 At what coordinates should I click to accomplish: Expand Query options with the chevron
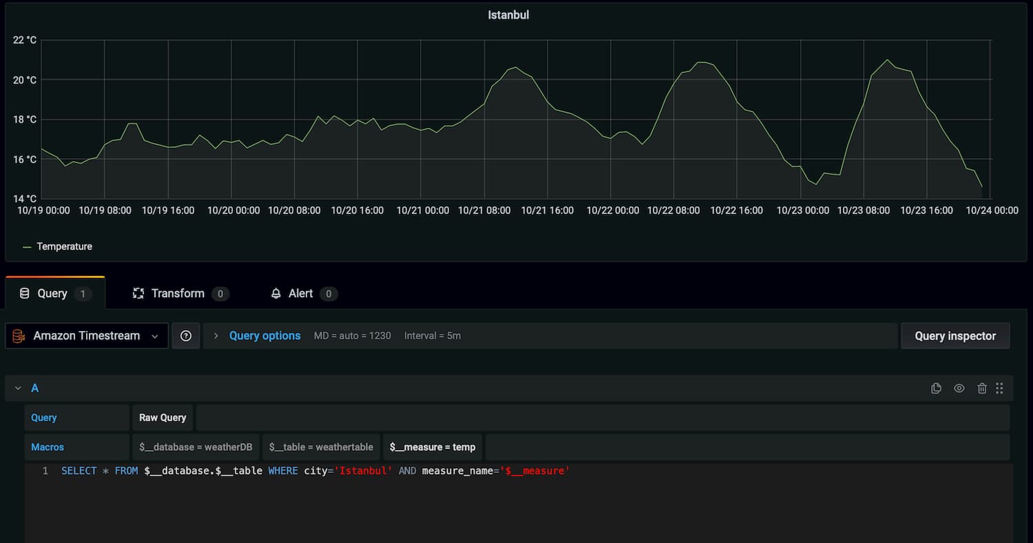216,336
